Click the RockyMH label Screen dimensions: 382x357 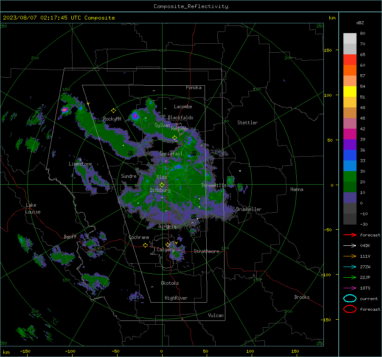pos(112,119)
